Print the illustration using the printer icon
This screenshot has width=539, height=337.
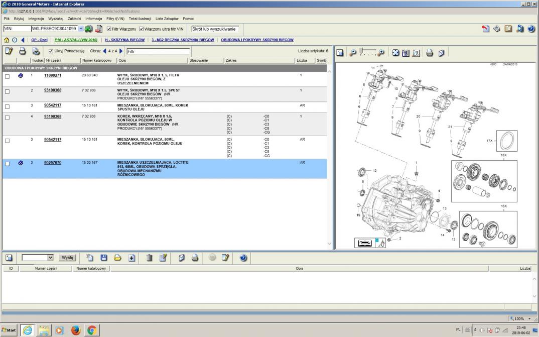click(430, 52)
